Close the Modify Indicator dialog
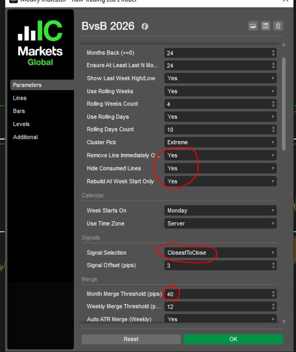 click(x=286, y=1)
